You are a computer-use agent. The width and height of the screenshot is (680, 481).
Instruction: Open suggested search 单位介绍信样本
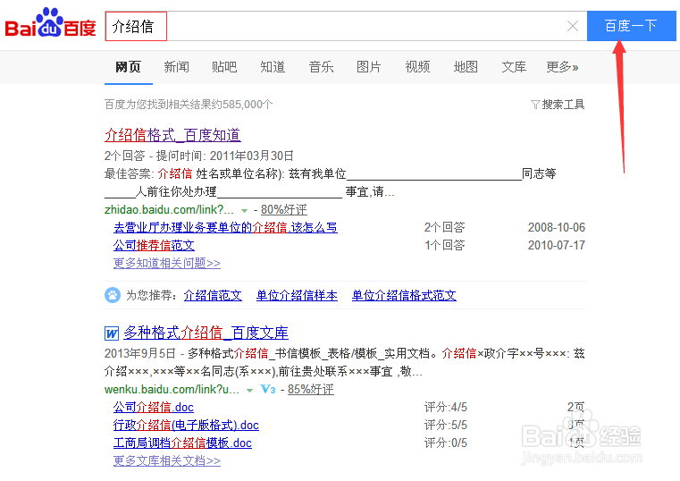pyautogui.click(x=297, y=295)
